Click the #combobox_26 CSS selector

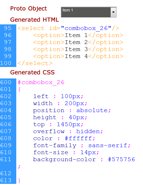coord(41,82)
